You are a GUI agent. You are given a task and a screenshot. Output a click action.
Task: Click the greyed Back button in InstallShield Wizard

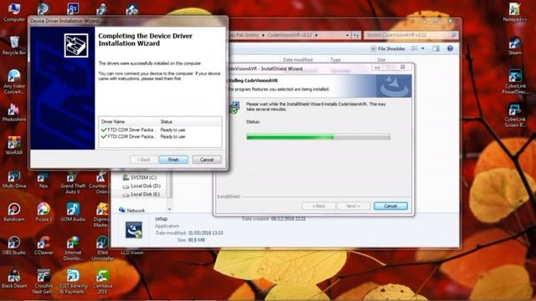tap(318, 206)
